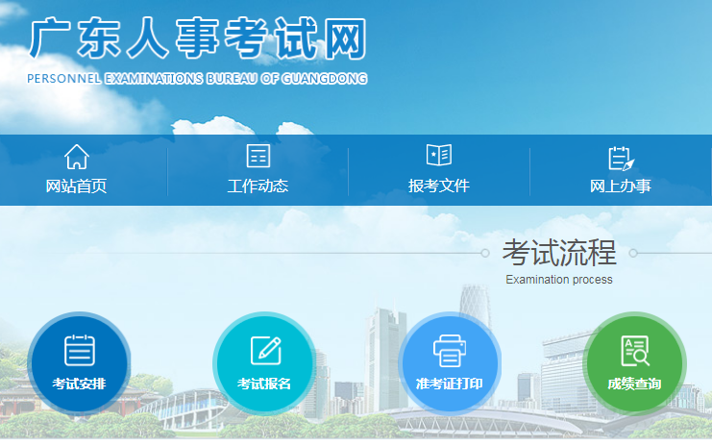Click the 成绩查询 label text

pyautogui.click(x=634, y=385)
